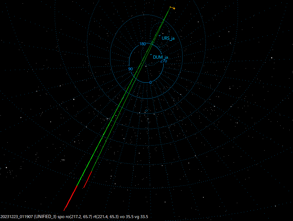This screenshot has height=221, width=293.
Task: Click the timestamp 20231223_011907 in status bar
Action: tap(17, 217)
